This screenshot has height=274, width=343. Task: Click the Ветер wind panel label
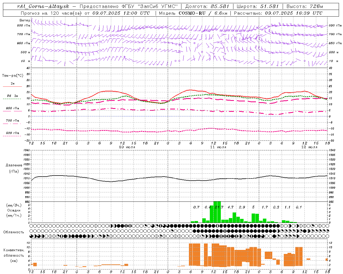click(25, 20)
